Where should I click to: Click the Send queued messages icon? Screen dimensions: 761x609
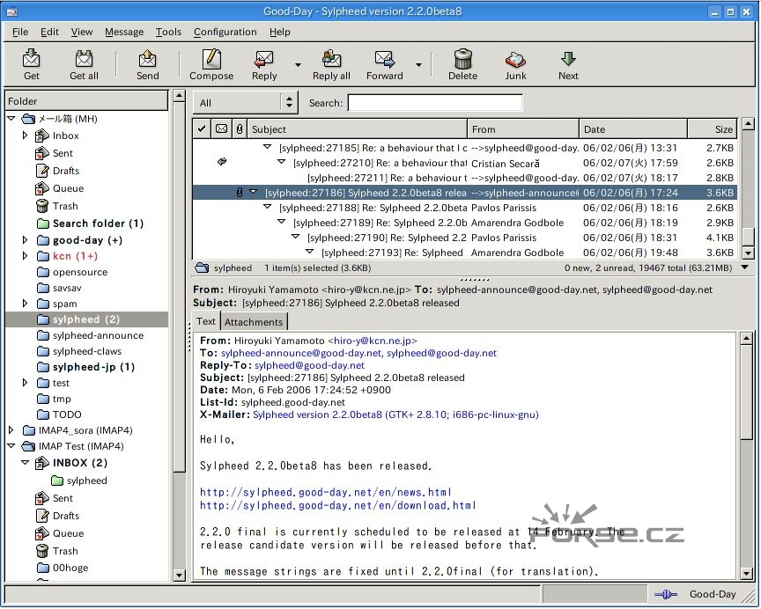(147, 59)
